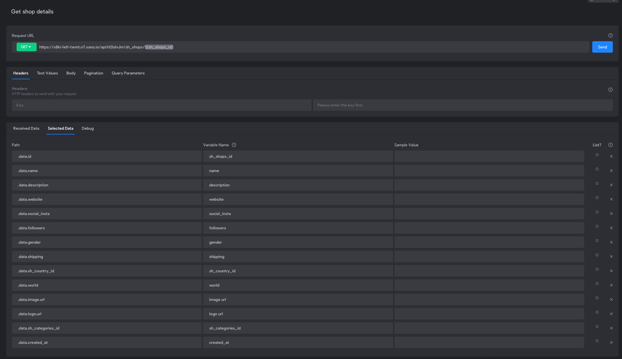This screenshot has width=622, height=359.
Task: Delete the .data.sh_country_id row
Action: tap(611, 271)
